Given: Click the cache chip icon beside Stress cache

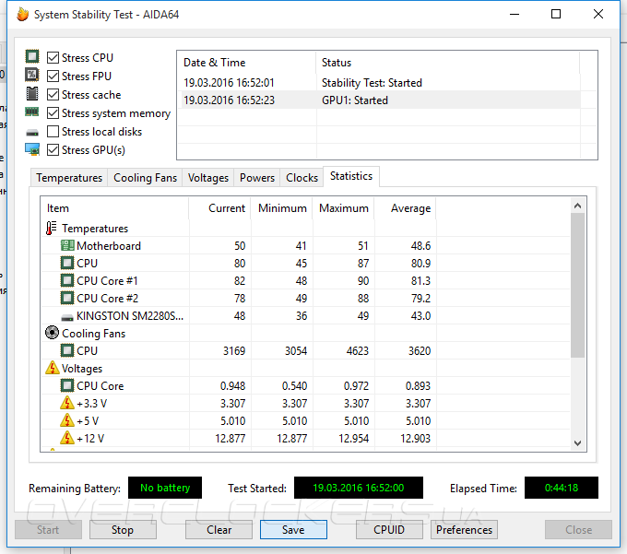Looking at the screenshot, I should pyautogui.click(x=32, y=93).
